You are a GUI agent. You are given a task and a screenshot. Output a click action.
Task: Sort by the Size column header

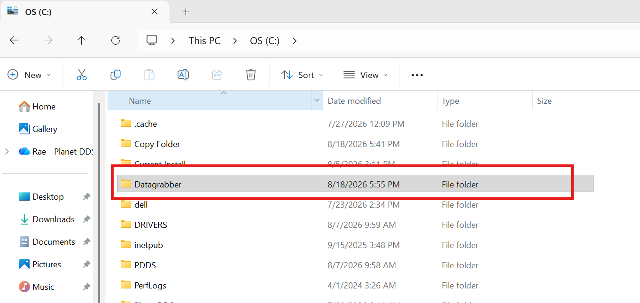click(x=564, y=101)
